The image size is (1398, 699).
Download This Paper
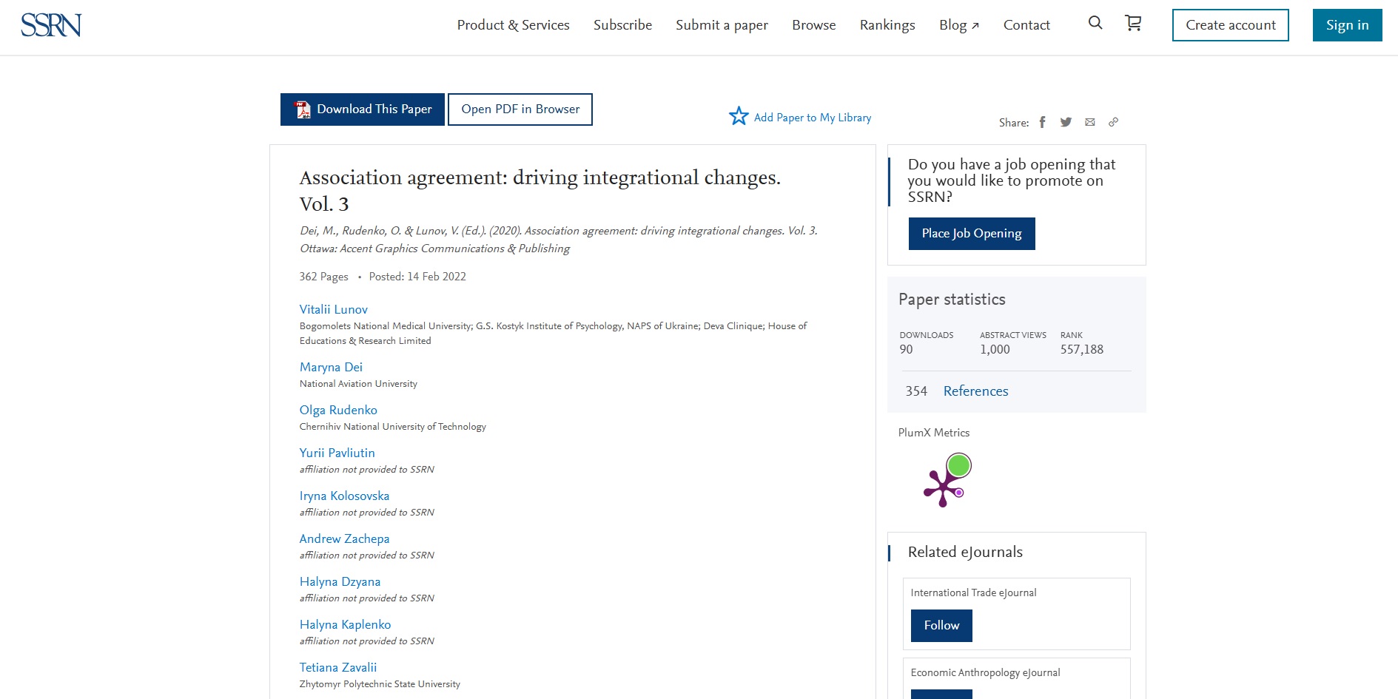click(x=363, y=109)
